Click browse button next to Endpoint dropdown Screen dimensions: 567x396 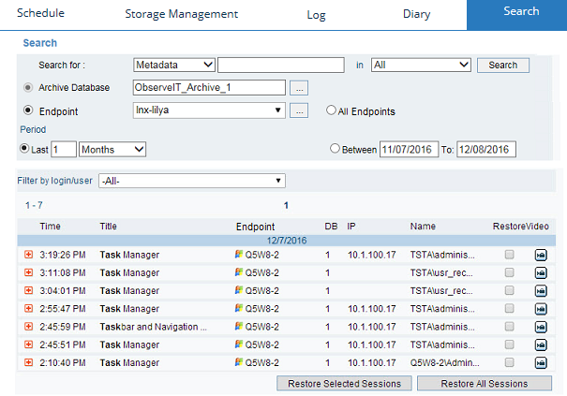tap(299, 111)
